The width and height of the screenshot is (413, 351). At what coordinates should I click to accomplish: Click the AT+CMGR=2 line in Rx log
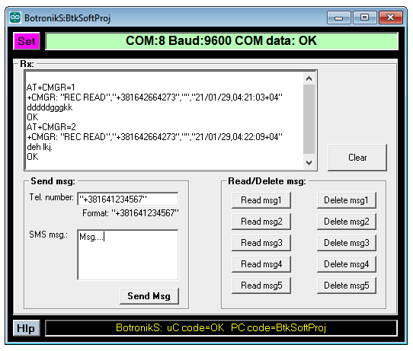(51, 127)
